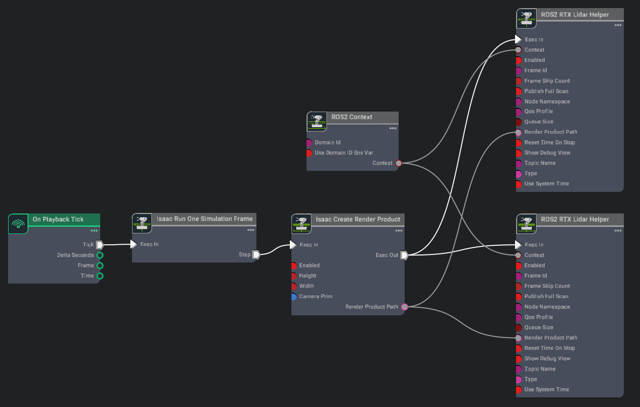This screenshot has width=640, height=407.
Task: Select the Delta Seconds output port
Action: [x=100, y=255]
